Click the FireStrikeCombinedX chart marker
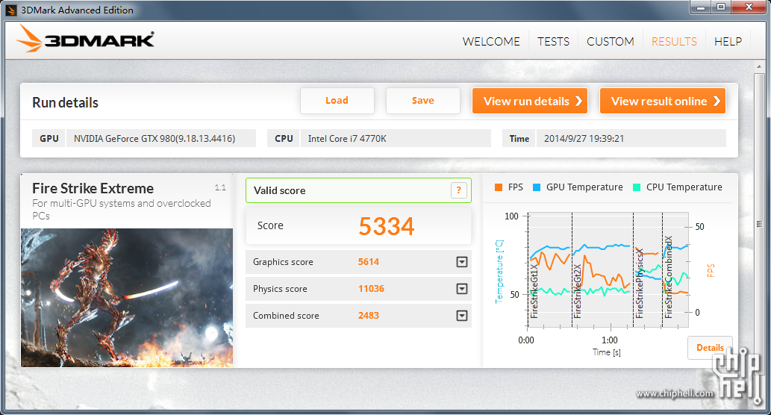The height and width of the screenshot is (415, 771). click(x=669, y=277)
